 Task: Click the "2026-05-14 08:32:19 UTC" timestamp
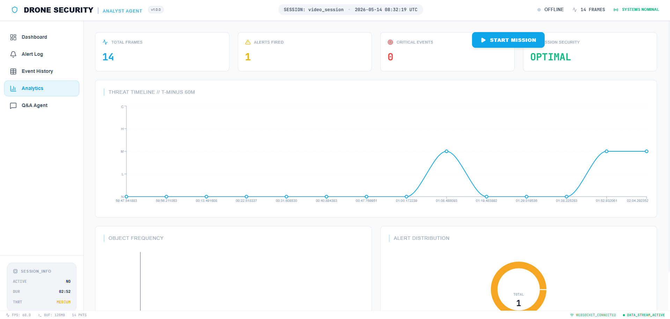tap(386, 10)
